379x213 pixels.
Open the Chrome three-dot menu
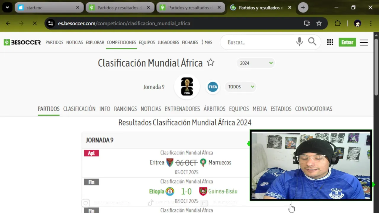[x=371, y=23]
